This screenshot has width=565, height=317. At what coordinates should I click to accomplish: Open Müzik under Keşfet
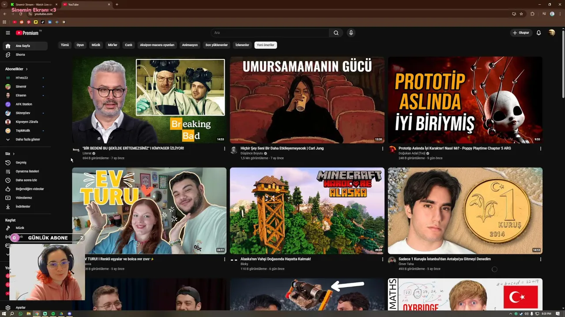pyautogui.click(x=25, y=228)
